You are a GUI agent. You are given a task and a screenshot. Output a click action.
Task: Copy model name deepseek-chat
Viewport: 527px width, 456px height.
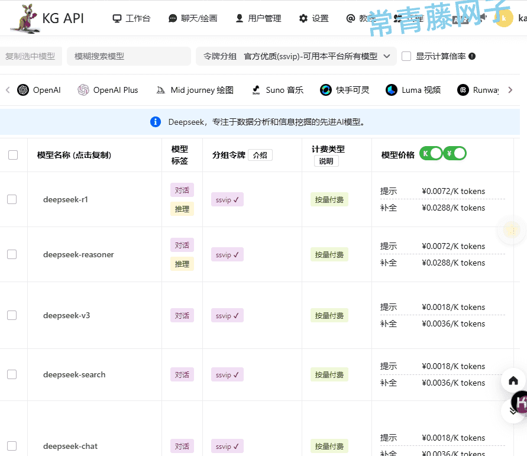click(70, 447)
